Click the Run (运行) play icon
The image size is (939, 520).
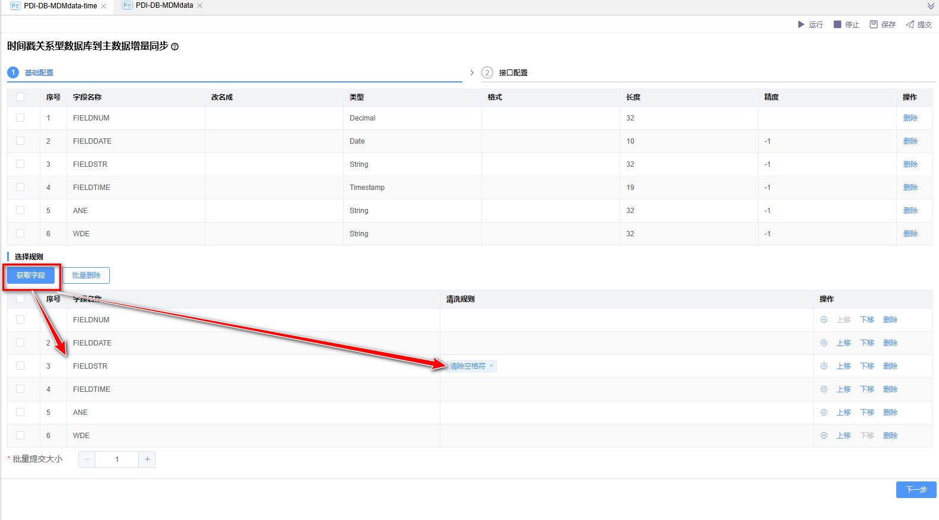tap(801, 24)
